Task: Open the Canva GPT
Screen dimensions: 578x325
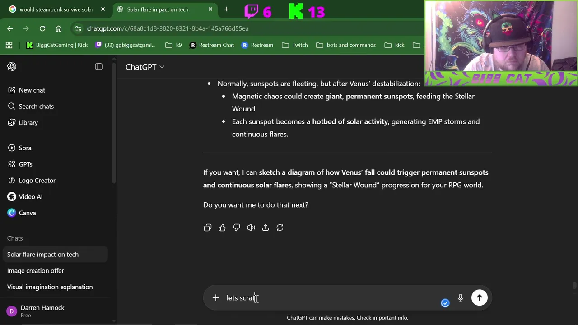Action: tap(27, 213)
